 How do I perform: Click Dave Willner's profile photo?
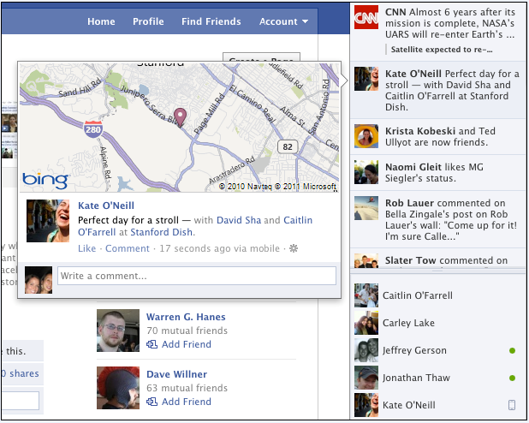click(x=118, y=388)
